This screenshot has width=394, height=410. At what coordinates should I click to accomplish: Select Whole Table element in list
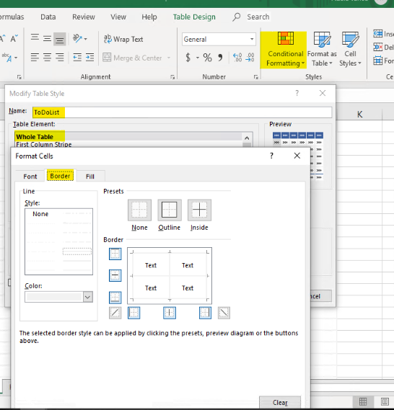pos(128,136)
